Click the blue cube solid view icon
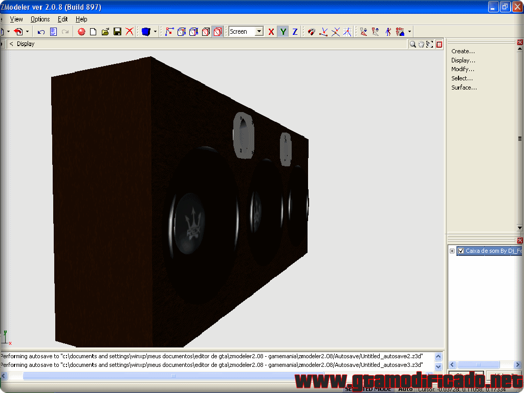This screenshot has height=393, width=524. click(146, 32)
